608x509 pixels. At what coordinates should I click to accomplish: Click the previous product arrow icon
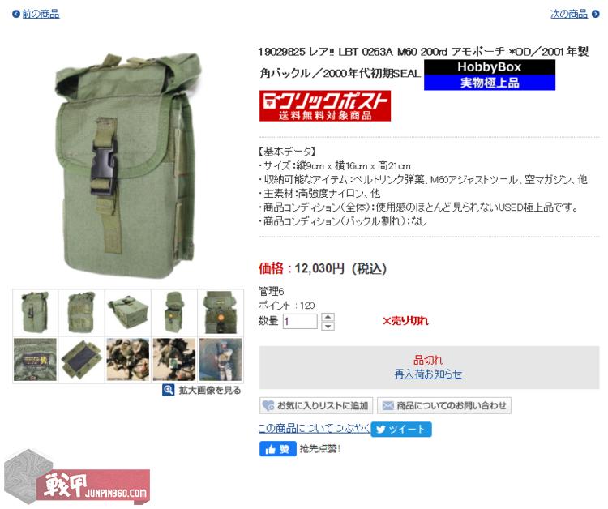coord(16,15)
